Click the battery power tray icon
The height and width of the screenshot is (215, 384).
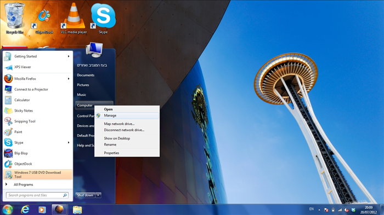(x=333, y=210)
